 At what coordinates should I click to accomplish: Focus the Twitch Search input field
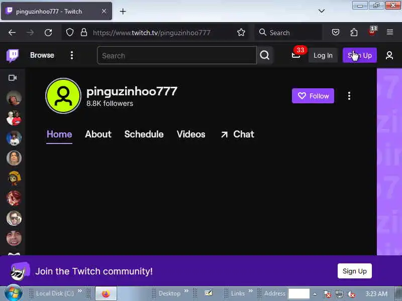point(177,55)
